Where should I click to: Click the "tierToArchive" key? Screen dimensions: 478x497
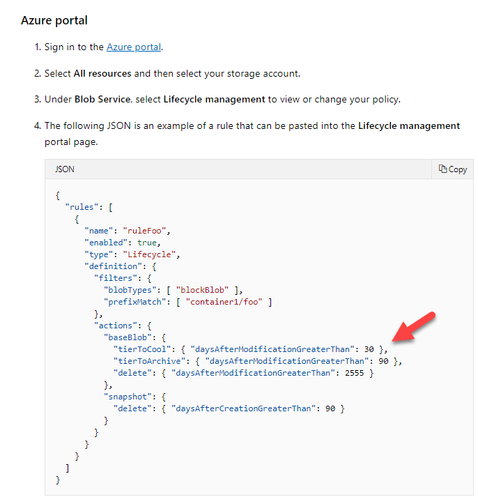pos(150,361)
